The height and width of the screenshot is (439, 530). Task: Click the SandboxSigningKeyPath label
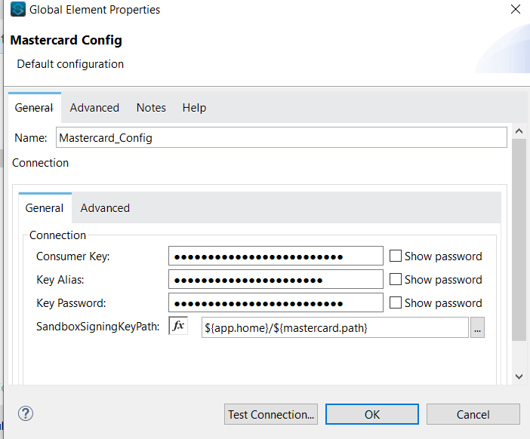tap(97, 327)
